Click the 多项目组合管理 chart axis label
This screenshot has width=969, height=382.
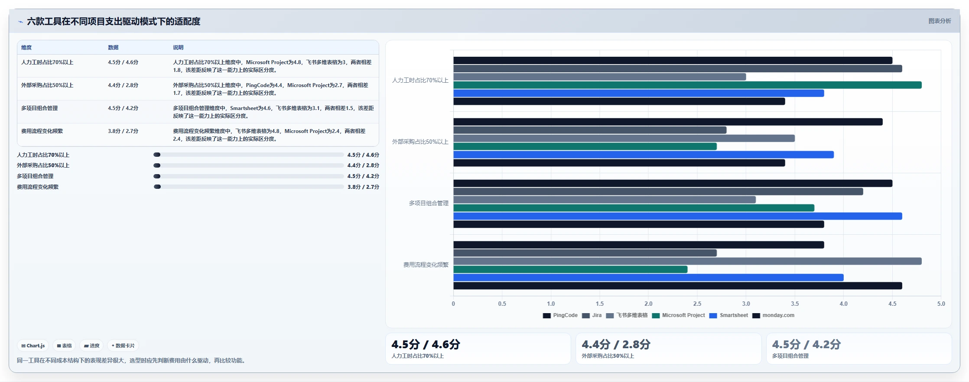click(429, 204)
